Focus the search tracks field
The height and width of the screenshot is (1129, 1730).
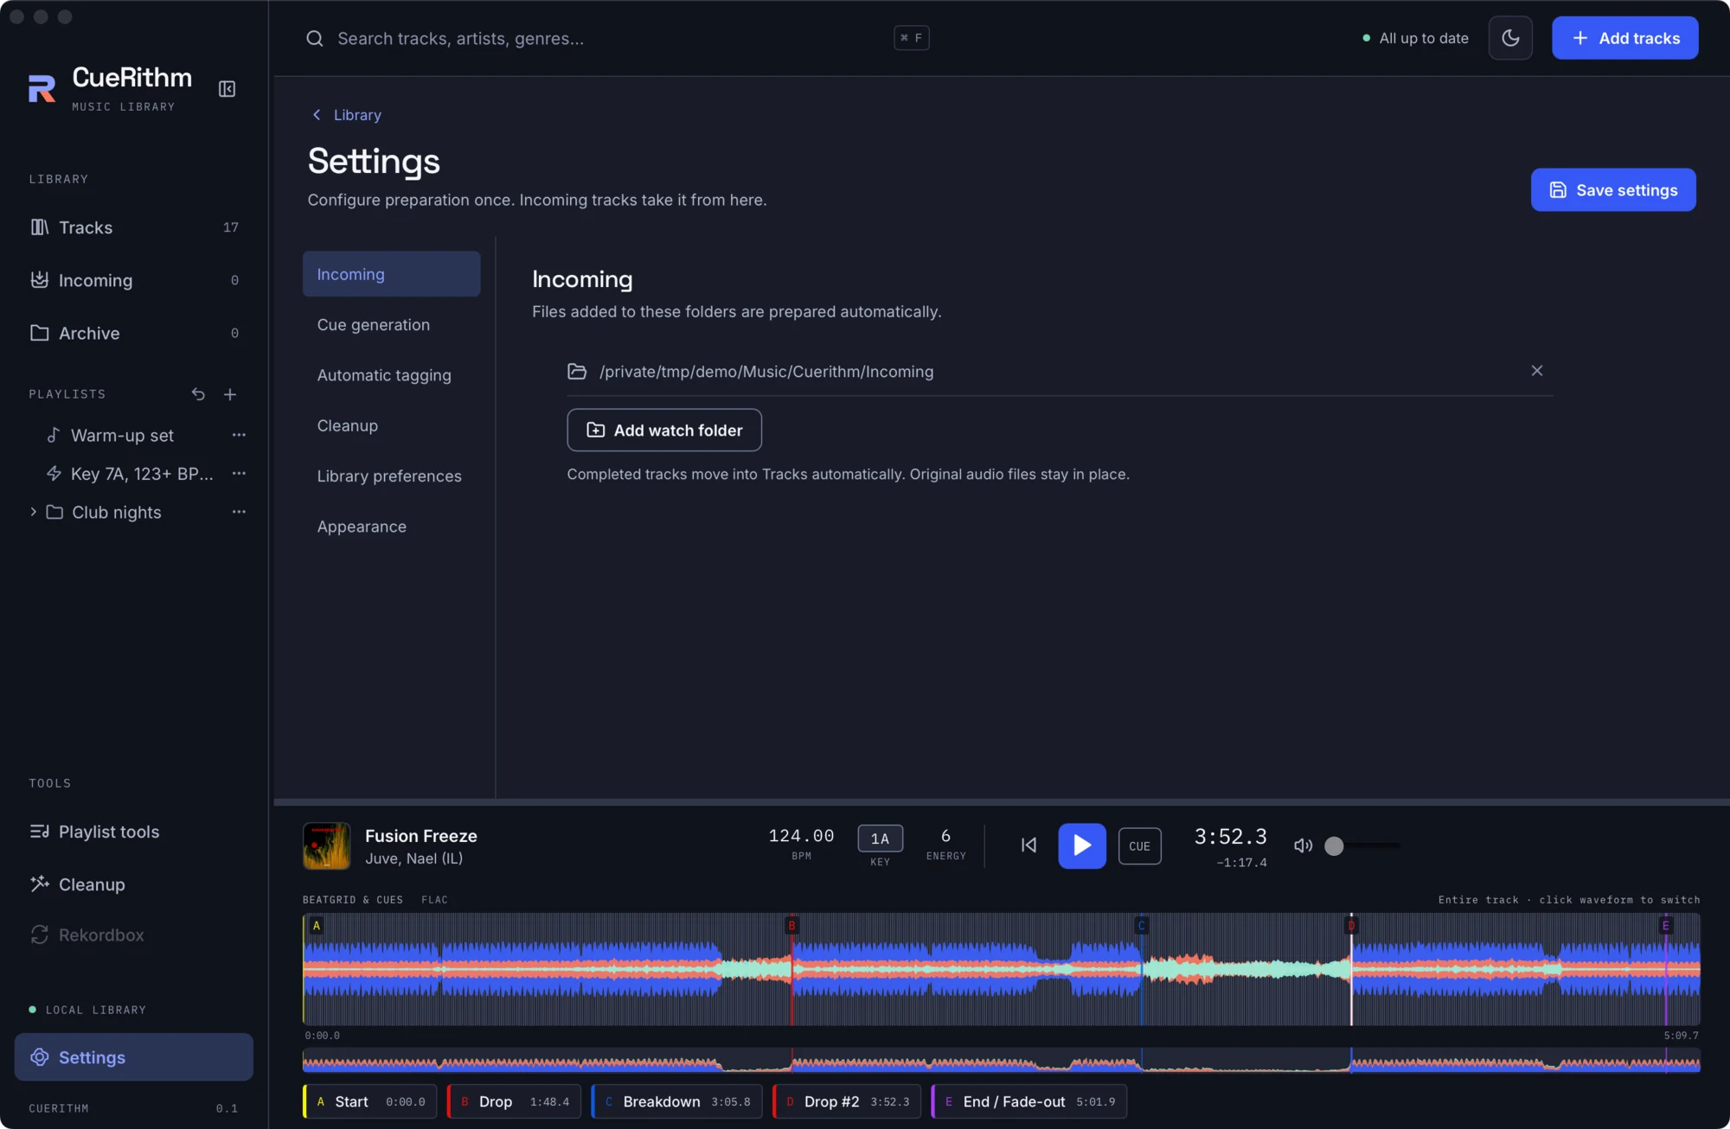(x=618, y=38)
